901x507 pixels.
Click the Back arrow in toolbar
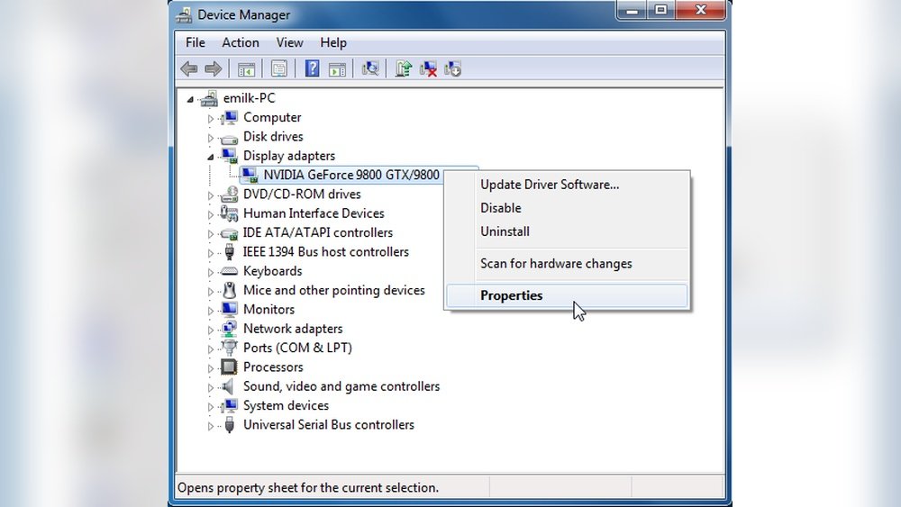point(189,68)
